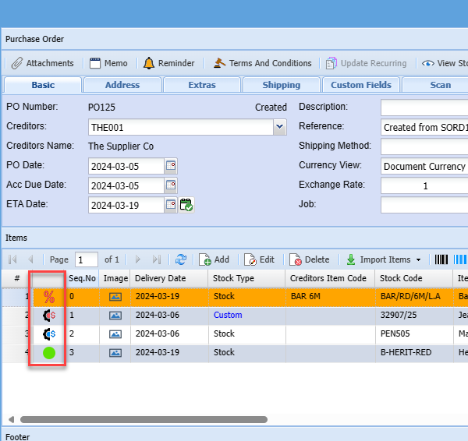Expand the Creditors dropdown
Image resolution: width=468 pixels, height=441 pixels.
click(280, 127)
